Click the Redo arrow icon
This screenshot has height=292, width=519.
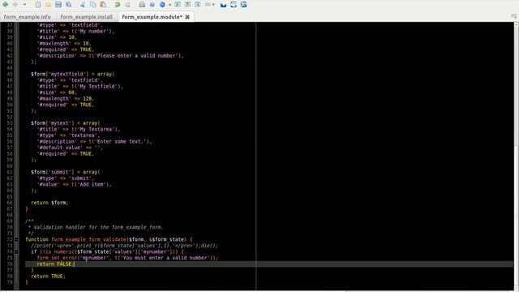coord(128,5)
